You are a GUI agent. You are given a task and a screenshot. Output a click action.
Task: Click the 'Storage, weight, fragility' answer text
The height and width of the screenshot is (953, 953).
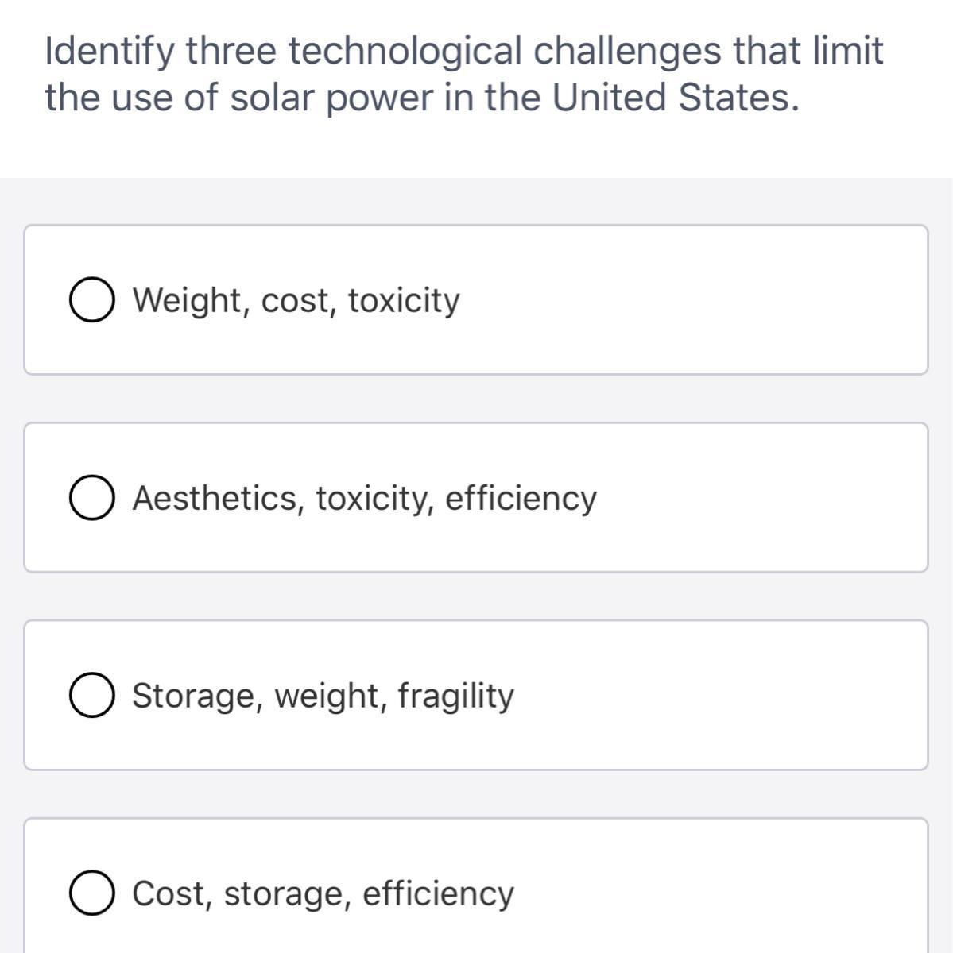click(323, 696)
